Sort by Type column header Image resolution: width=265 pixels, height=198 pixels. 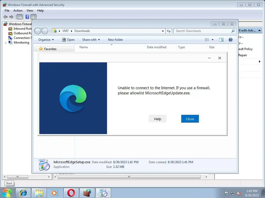192,47
